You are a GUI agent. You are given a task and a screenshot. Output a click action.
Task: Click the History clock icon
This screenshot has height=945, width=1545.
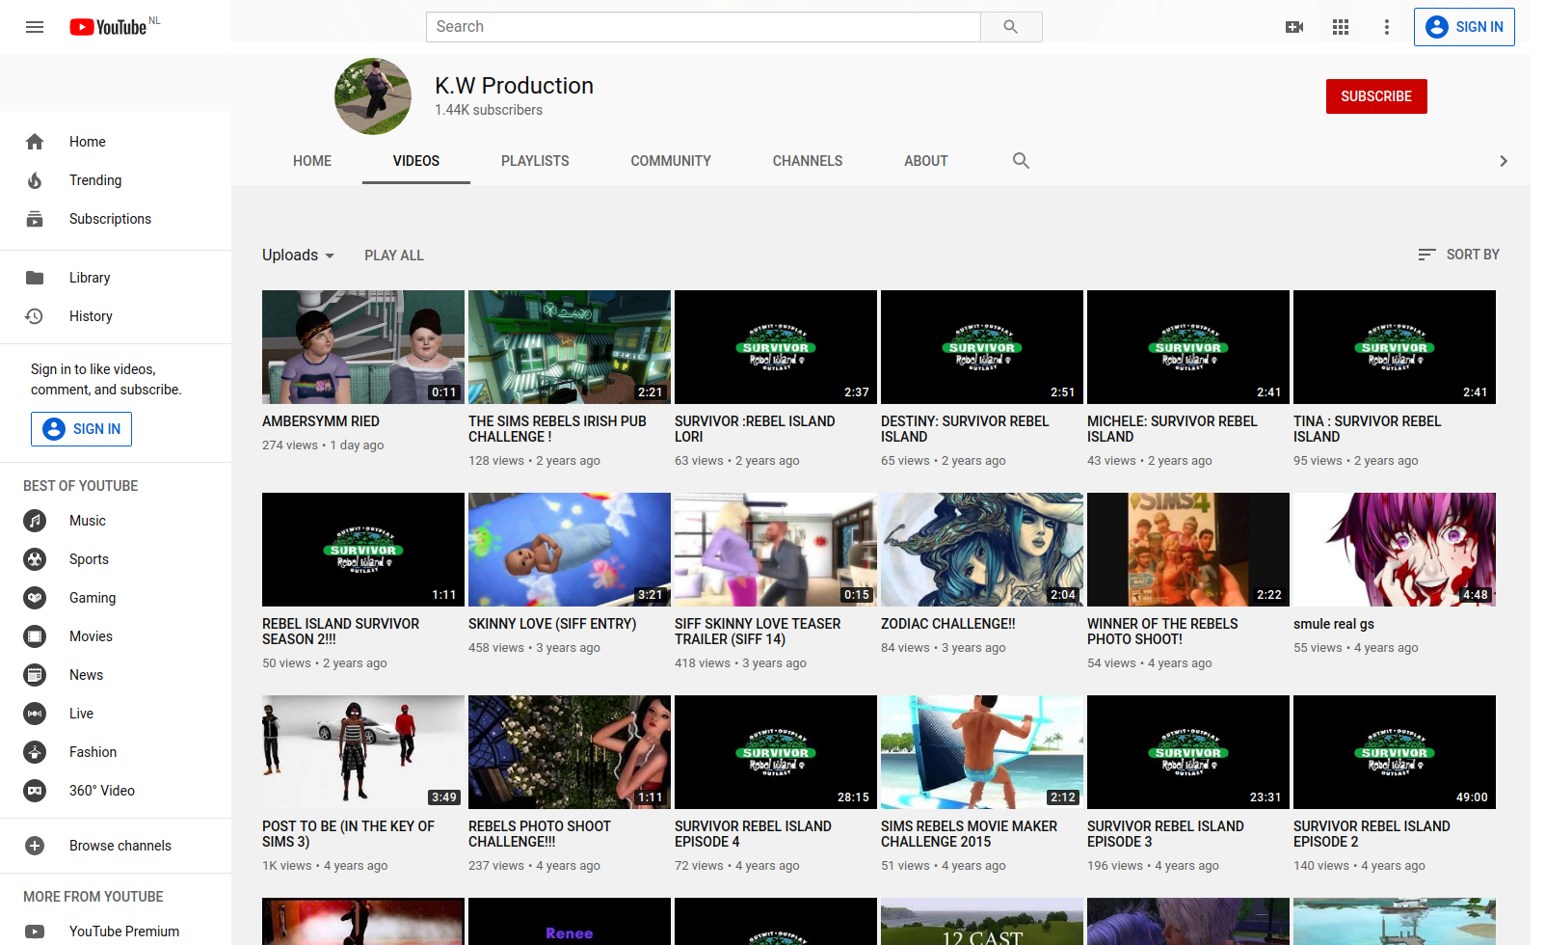pos(35,316)
